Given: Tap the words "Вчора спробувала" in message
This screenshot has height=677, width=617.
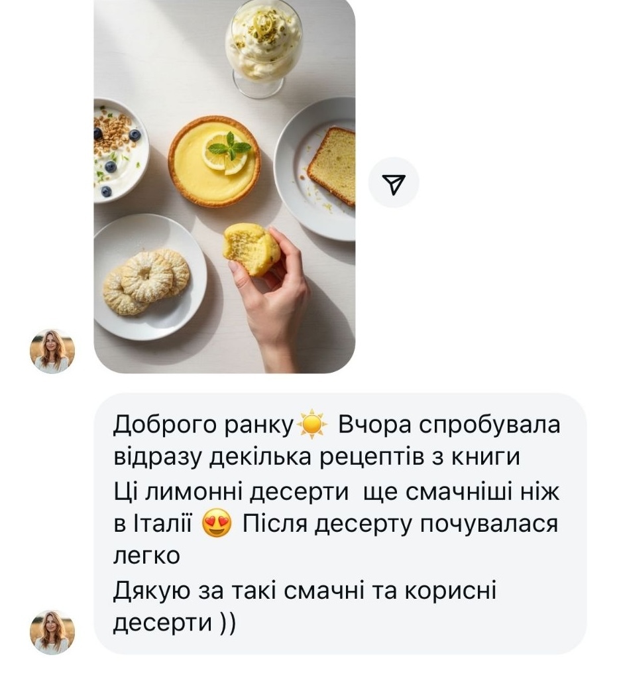Looking at the screenshot, I should (x=449, y=424).
